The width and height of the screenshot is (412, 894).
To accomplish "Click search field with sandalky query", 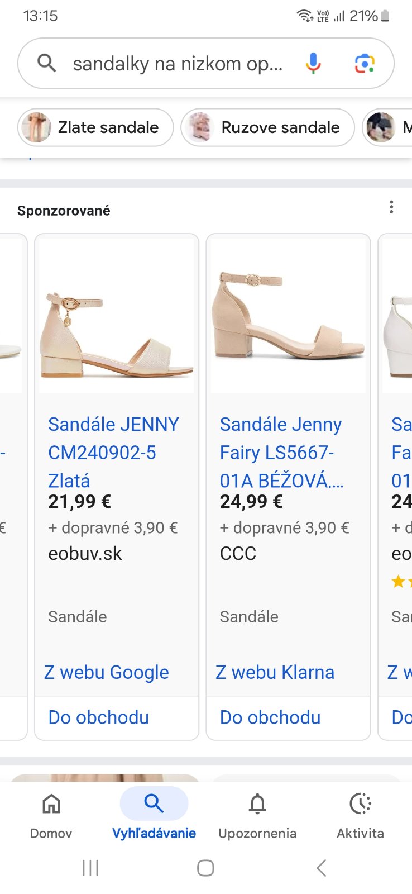I will tap(178, 64).
